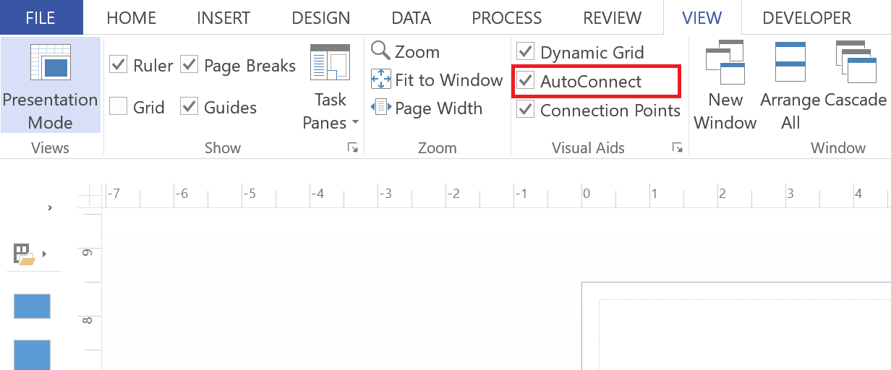Click the Presentation Mode icon
Screen dimensions: 891x370
tap(50, 62)
